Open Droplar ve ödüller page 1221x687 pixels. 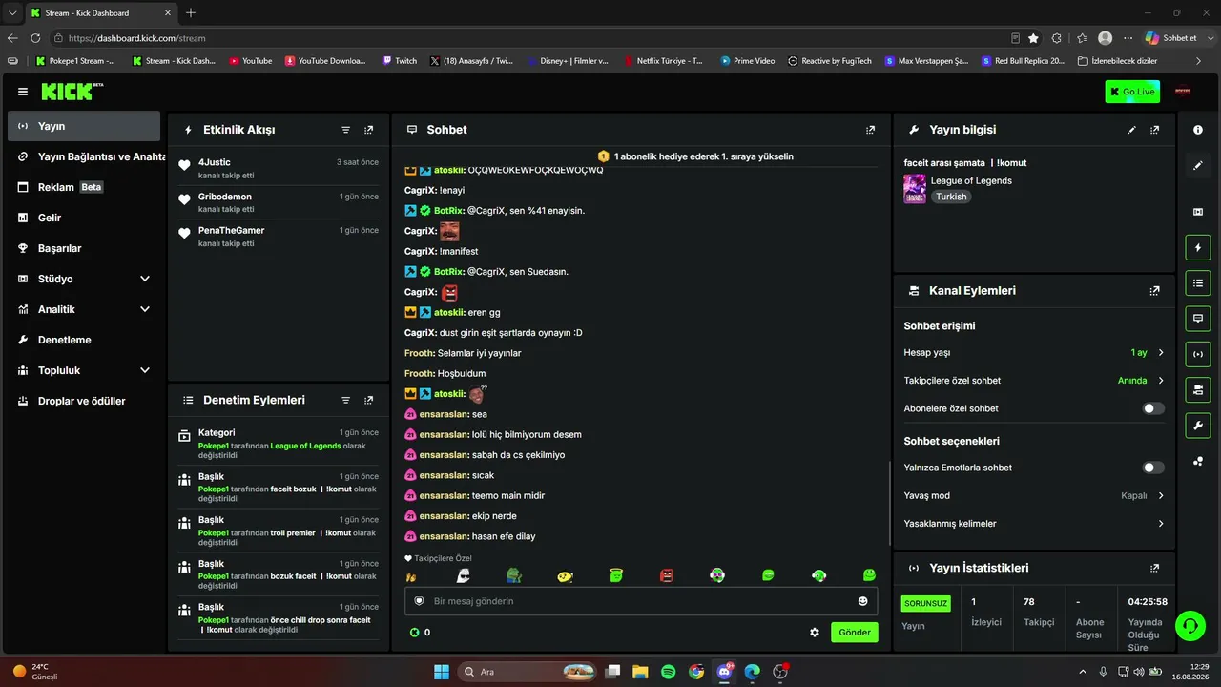(x=84, y=401)
